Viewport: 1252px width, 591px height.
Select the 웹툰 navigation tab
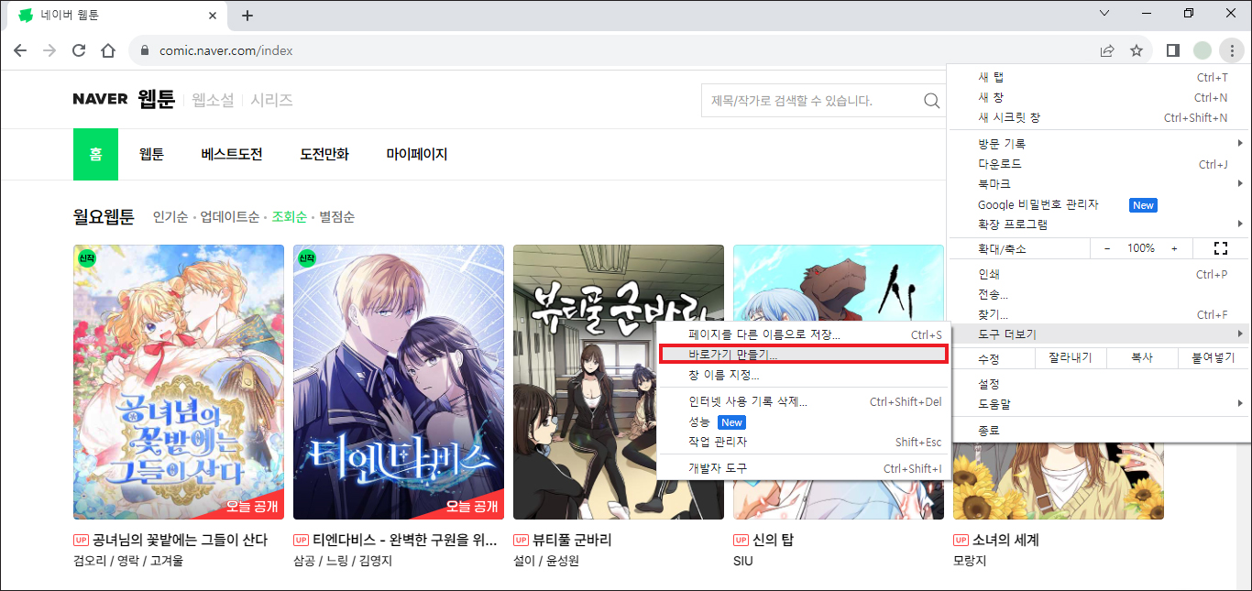[x=151, y=154]
